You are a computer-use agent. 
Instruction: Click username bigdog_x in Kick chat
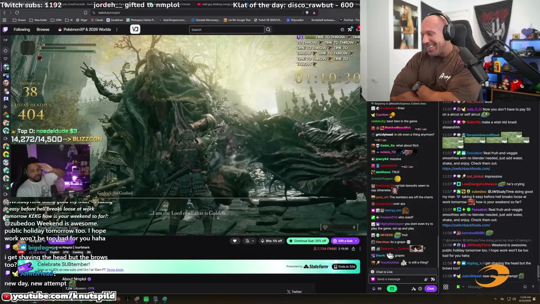pyautogui.click(x=474, y=263)
